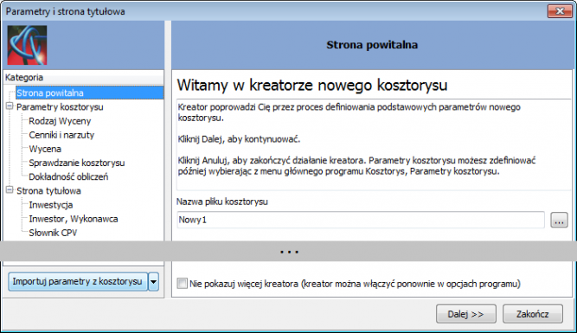Click Importuj parametry z kosztorysu button

(78, 281)
